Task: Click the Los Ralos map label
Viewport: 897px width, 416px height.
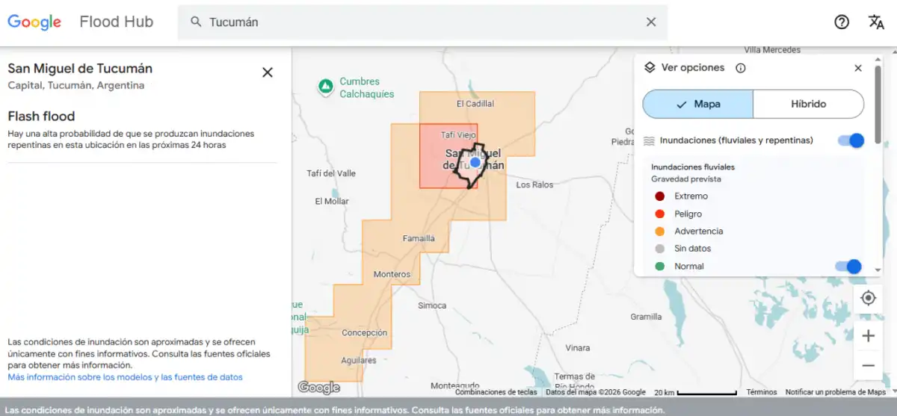Action: click(x=534, y=184)
